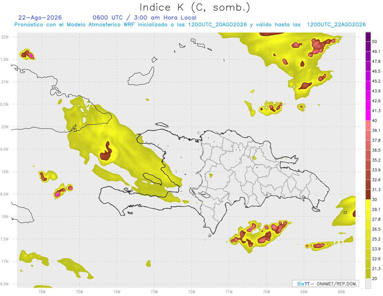Click the '74W' longitude label
383x296 pixels.
pos(117,292)
